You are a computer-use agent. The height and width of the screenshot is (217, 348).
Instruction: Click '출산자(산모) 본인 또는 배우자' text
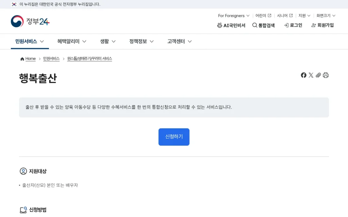[x=50, y=185]
